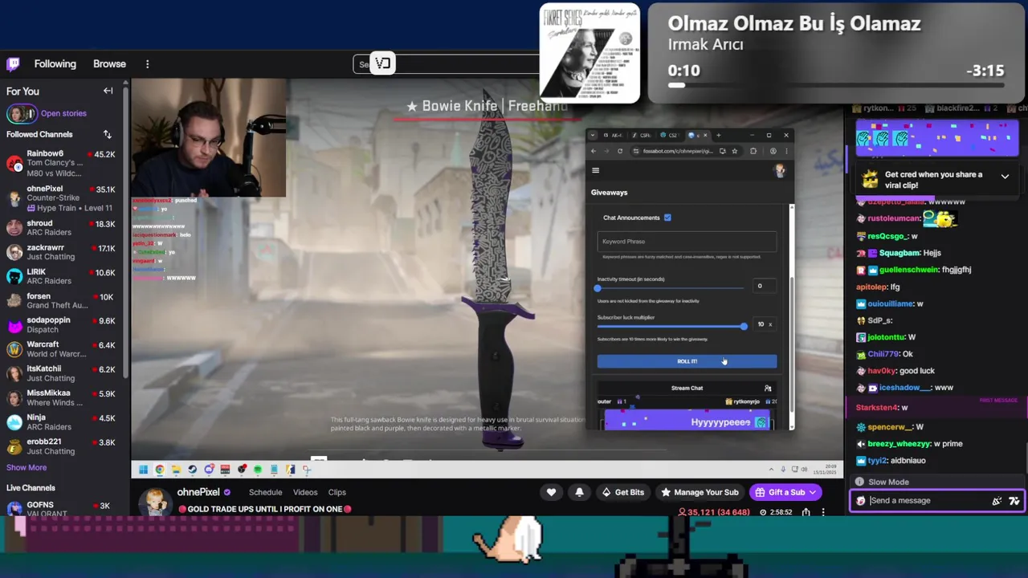The height and width of the screenshot is (578, 1028).
Task: Adjust the Subscriber luck multiplier slider handle
Action: (x=744, y=326)
